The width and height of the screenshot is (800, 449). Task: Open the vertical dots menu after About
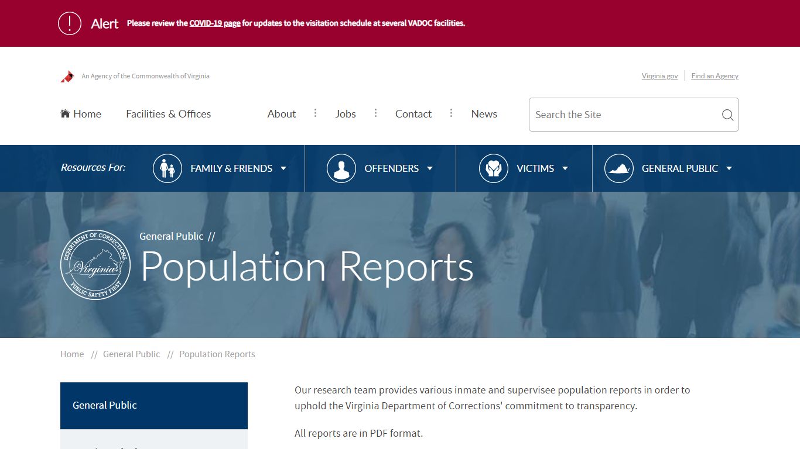[x=315, y=113]
